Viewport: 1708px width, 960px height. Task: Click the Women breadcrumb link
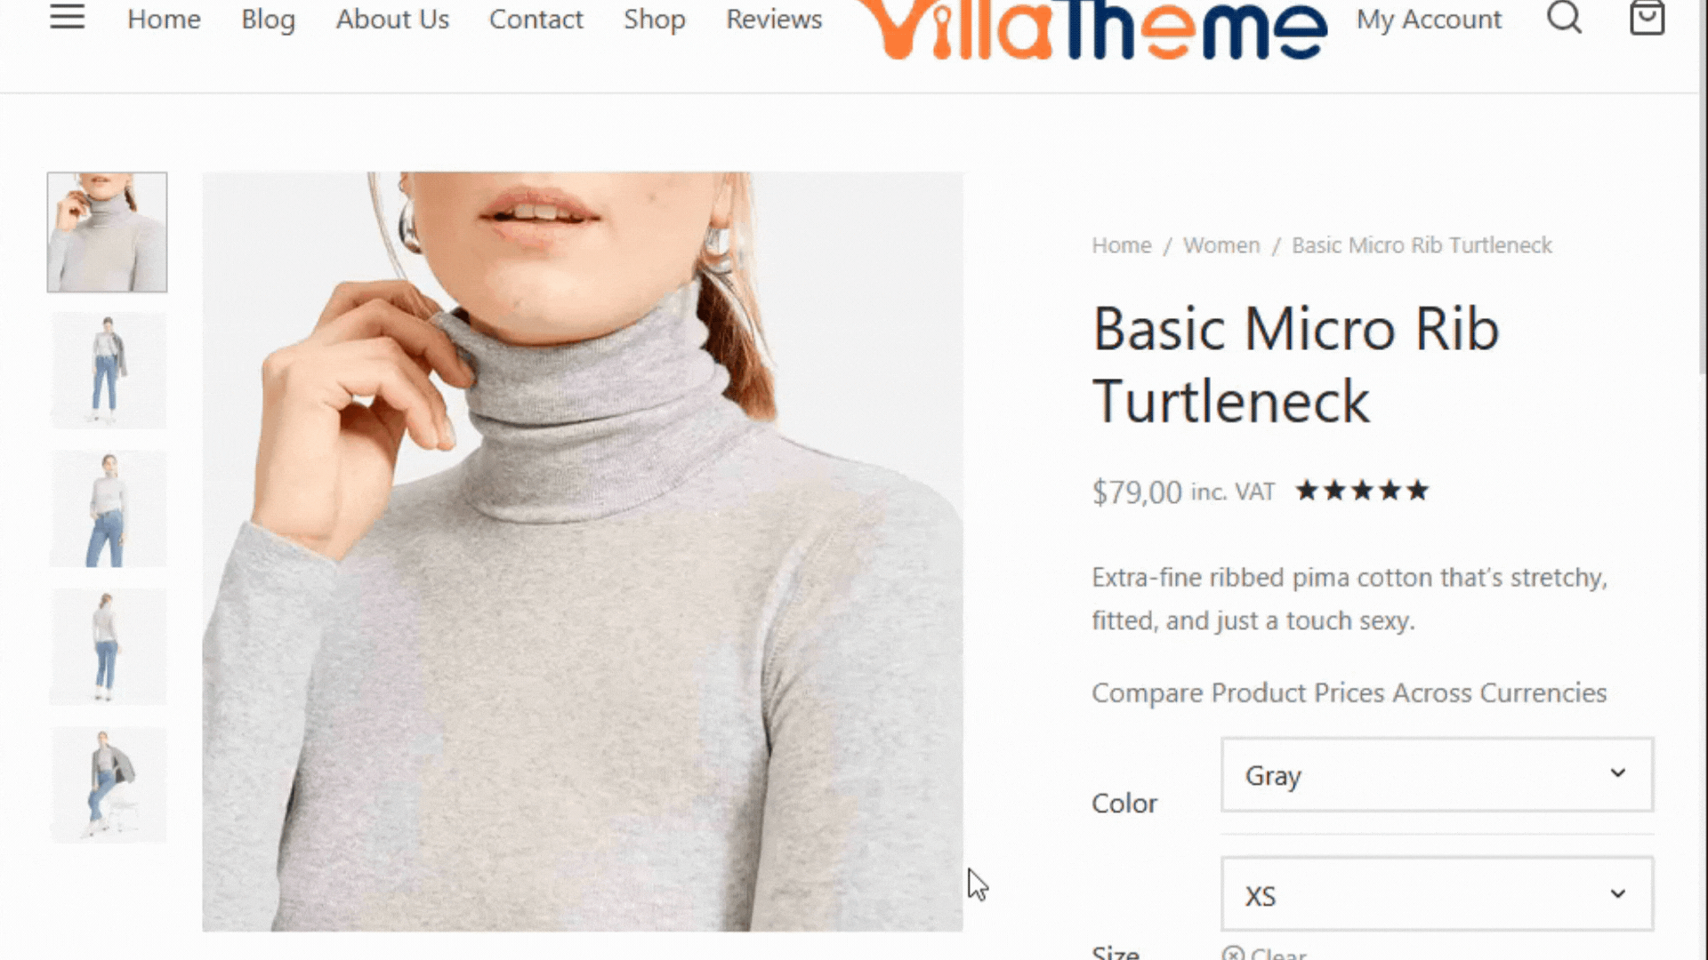[x=1221, y=245]
